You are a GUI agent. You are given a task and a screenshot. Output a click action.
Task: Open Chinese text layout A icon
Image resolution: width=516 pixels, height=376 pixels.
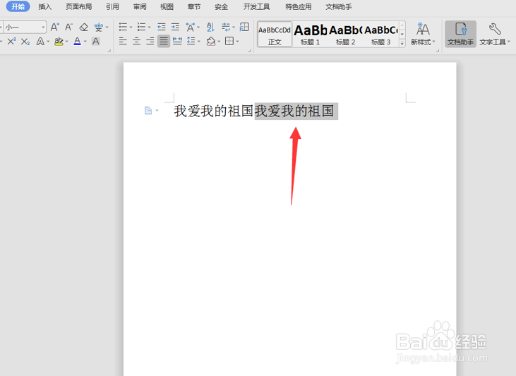pyautogui.click(x=190, y=27)
